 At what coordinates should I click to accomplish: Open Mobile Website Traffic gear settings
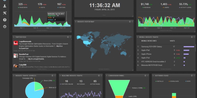(x=192, y=37)
